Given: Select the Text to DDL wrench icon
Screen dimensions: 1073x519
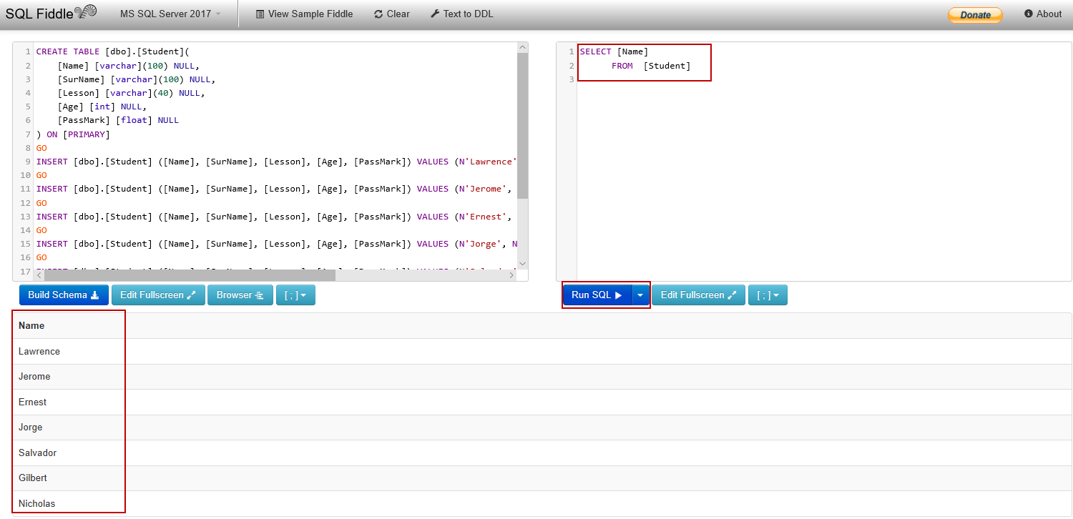Looking at the screenshot, I should (x=433, y=13).
